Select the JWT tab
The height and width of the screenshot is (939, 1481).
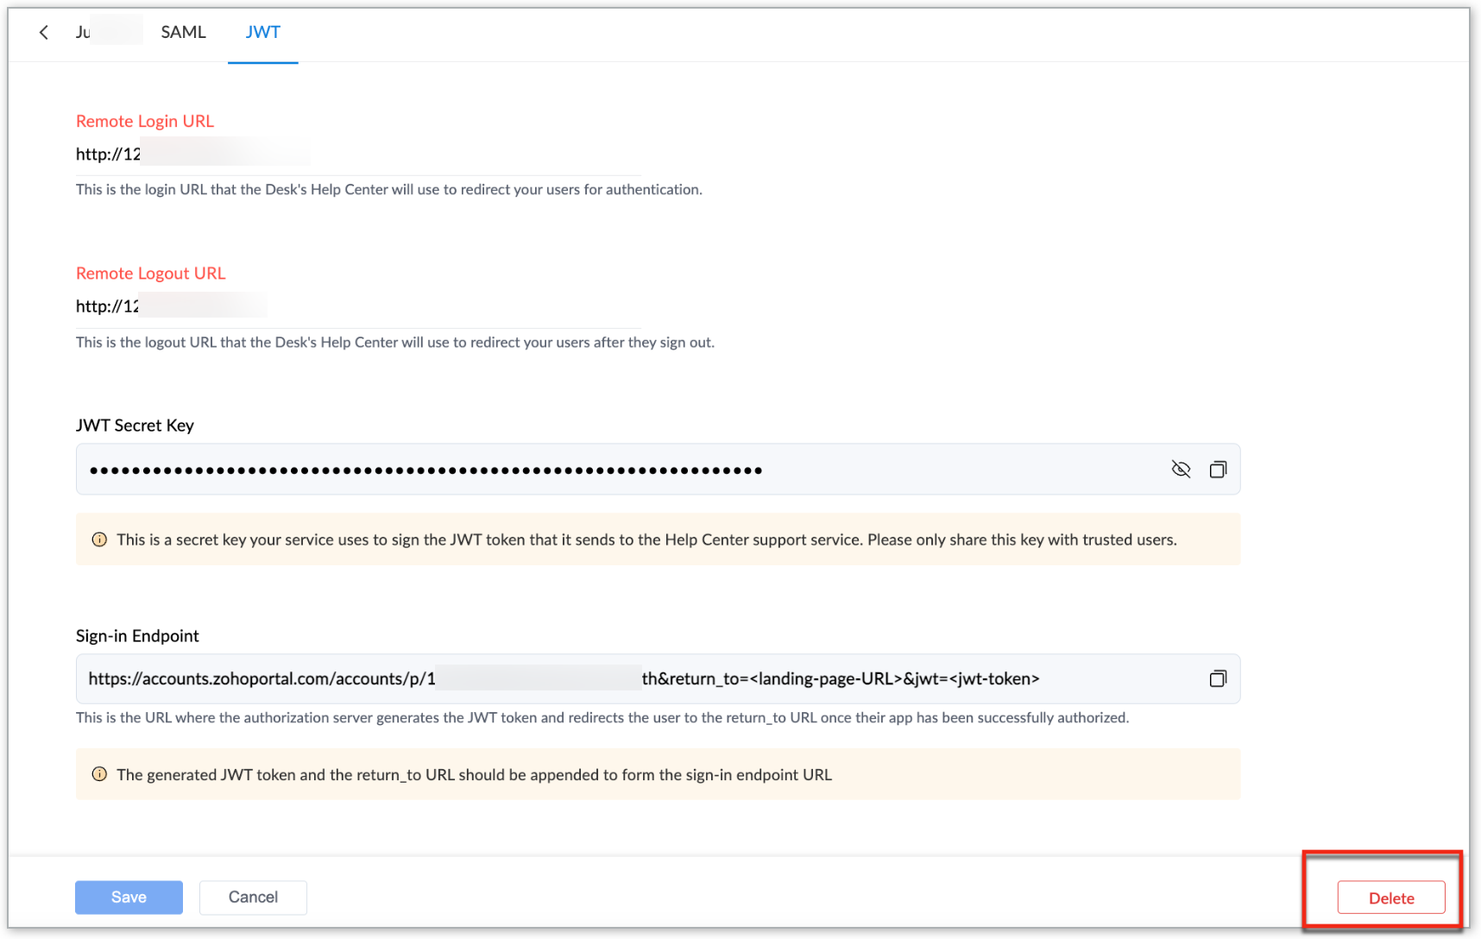(262, 33)
